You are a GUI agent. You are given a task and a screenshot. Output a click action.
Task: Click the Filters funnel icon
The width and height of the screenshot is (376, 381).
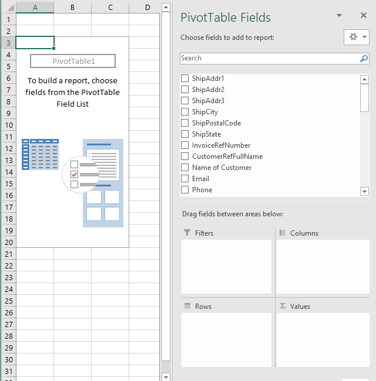[x=187, y=233]
